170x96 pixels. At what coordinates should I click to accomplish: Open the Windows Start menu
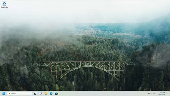coord(4,94)
